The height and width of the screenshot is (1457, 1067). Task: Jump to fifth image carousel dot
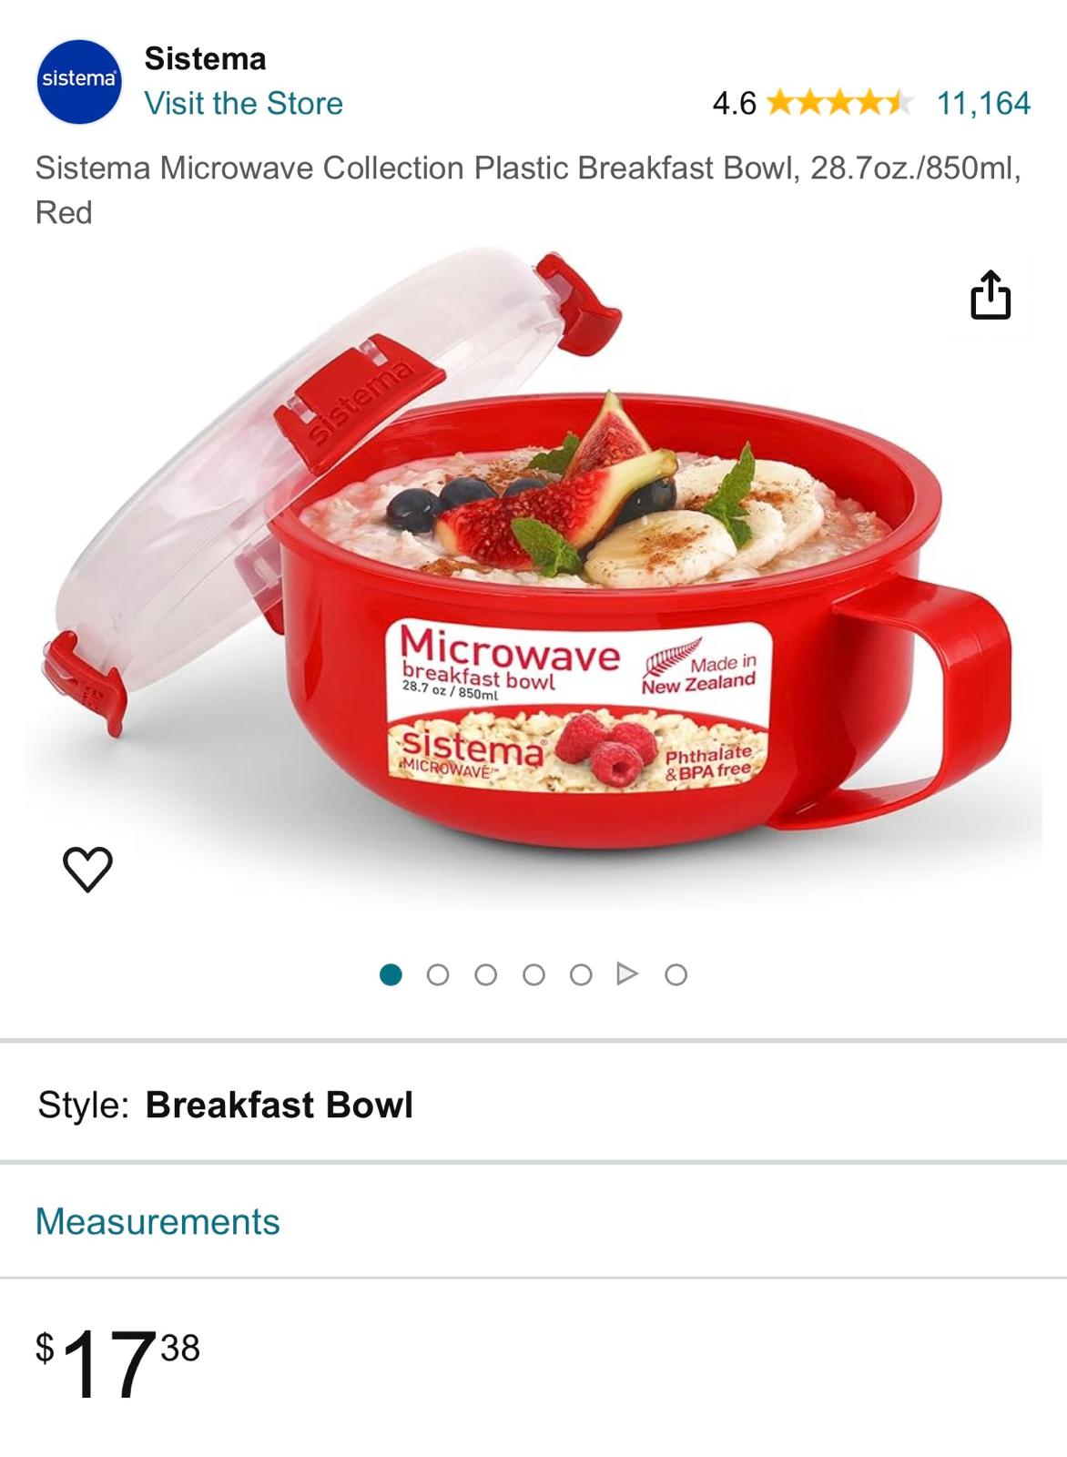581,974
